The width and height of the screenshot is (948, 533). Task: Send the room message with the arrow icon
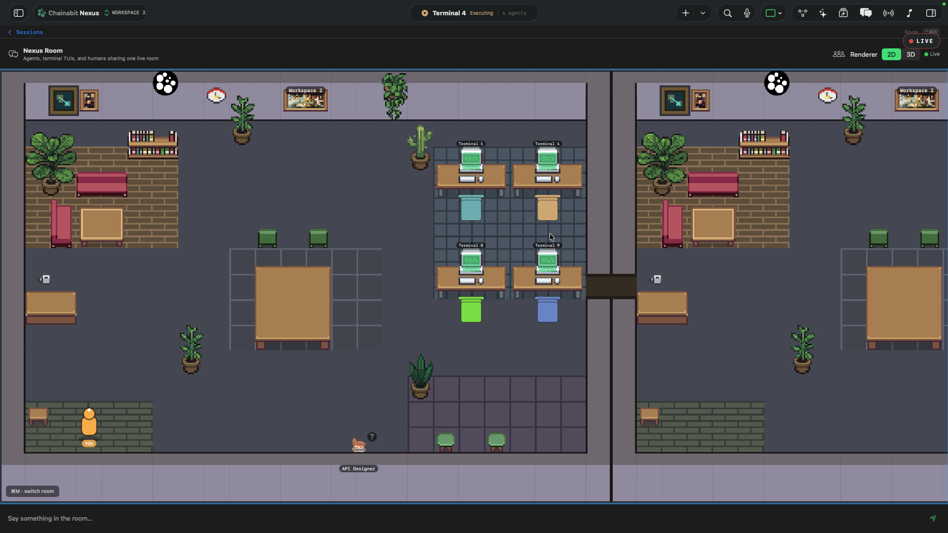tap(933, 518)
